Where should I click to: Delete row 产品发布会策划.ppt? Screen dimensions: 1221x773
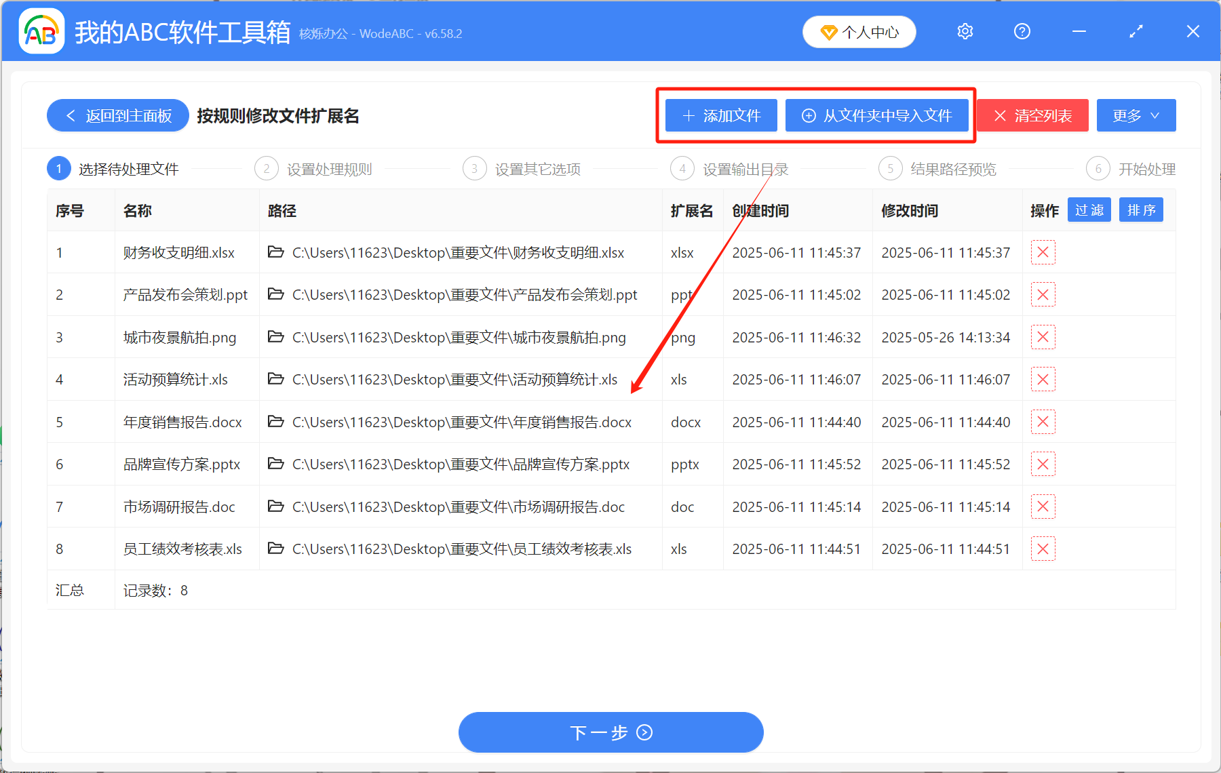tap(1043, 294)
